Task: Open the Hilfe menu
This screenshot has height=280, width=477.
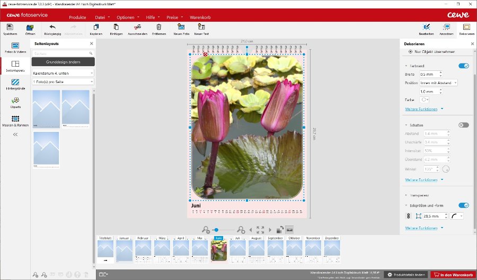Action: 153,17
